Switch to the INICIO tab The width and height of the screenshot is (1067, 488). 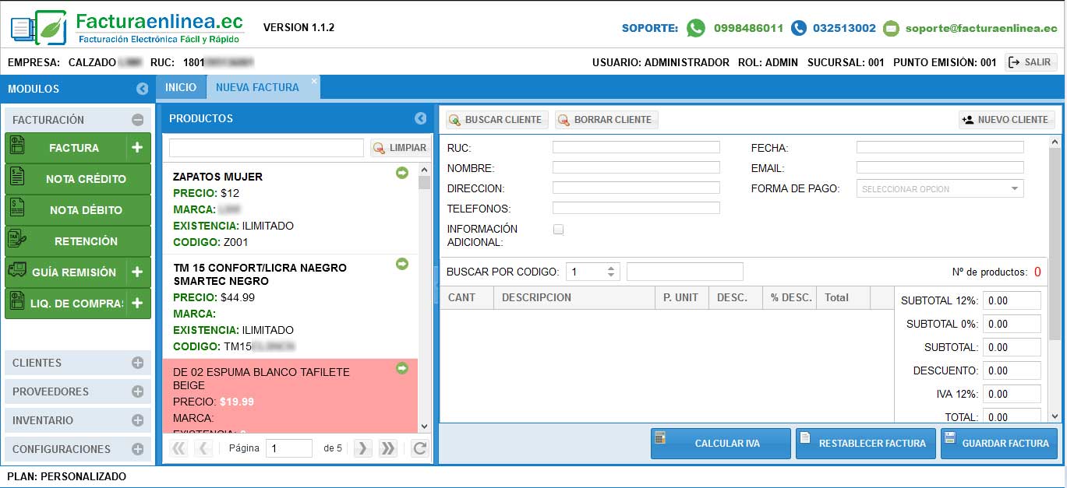[x=181, y=87]
